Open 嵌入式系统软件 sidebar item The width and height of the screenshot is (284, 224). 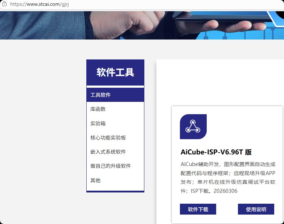pyautogui.click(x=115, y=152)
